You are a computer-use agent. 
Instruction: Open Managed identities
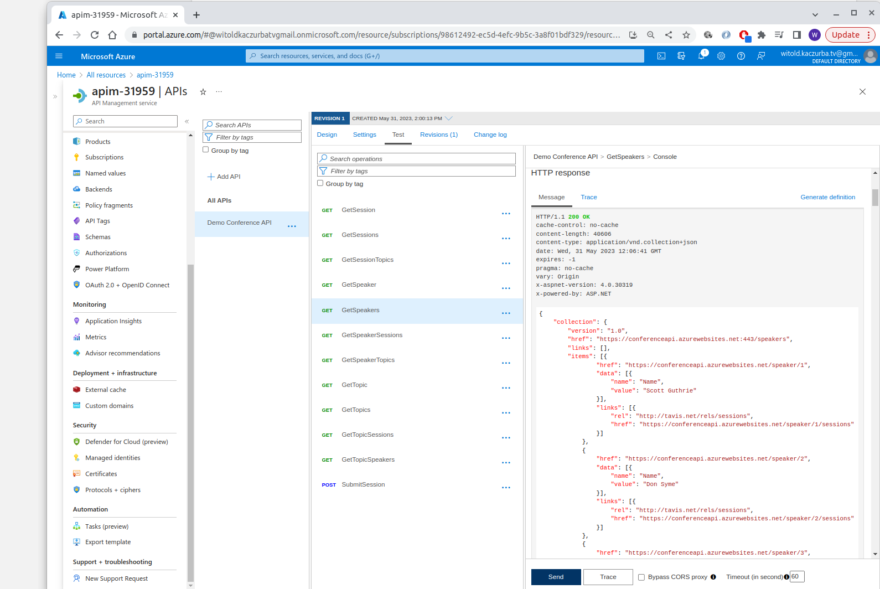(113, 458)
